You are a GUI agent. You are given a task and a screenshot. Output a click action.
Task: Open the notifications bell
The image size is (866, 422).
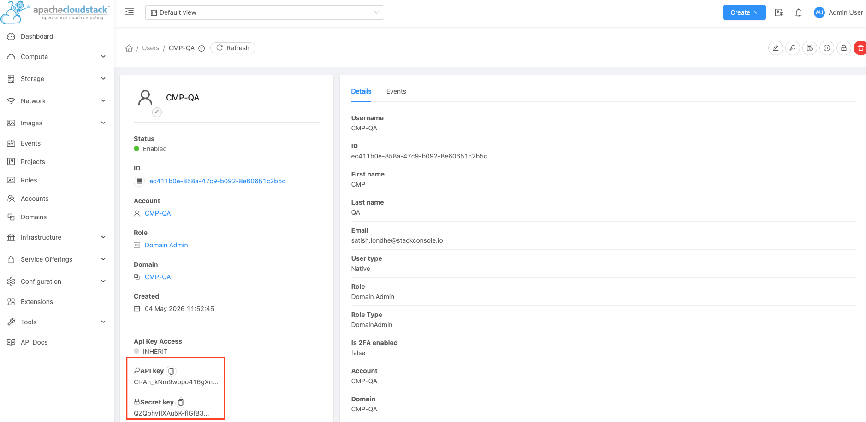[x=799, y=12]
